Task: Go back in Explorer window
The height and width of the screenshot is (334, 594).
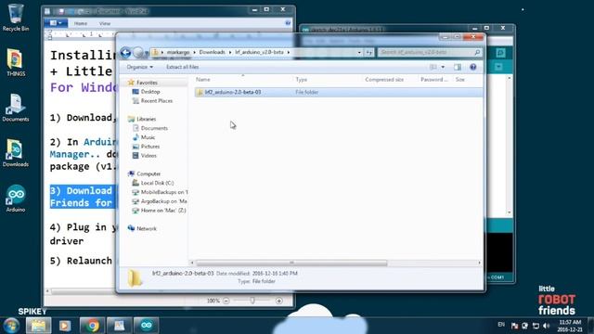Action: click(126, 52)
